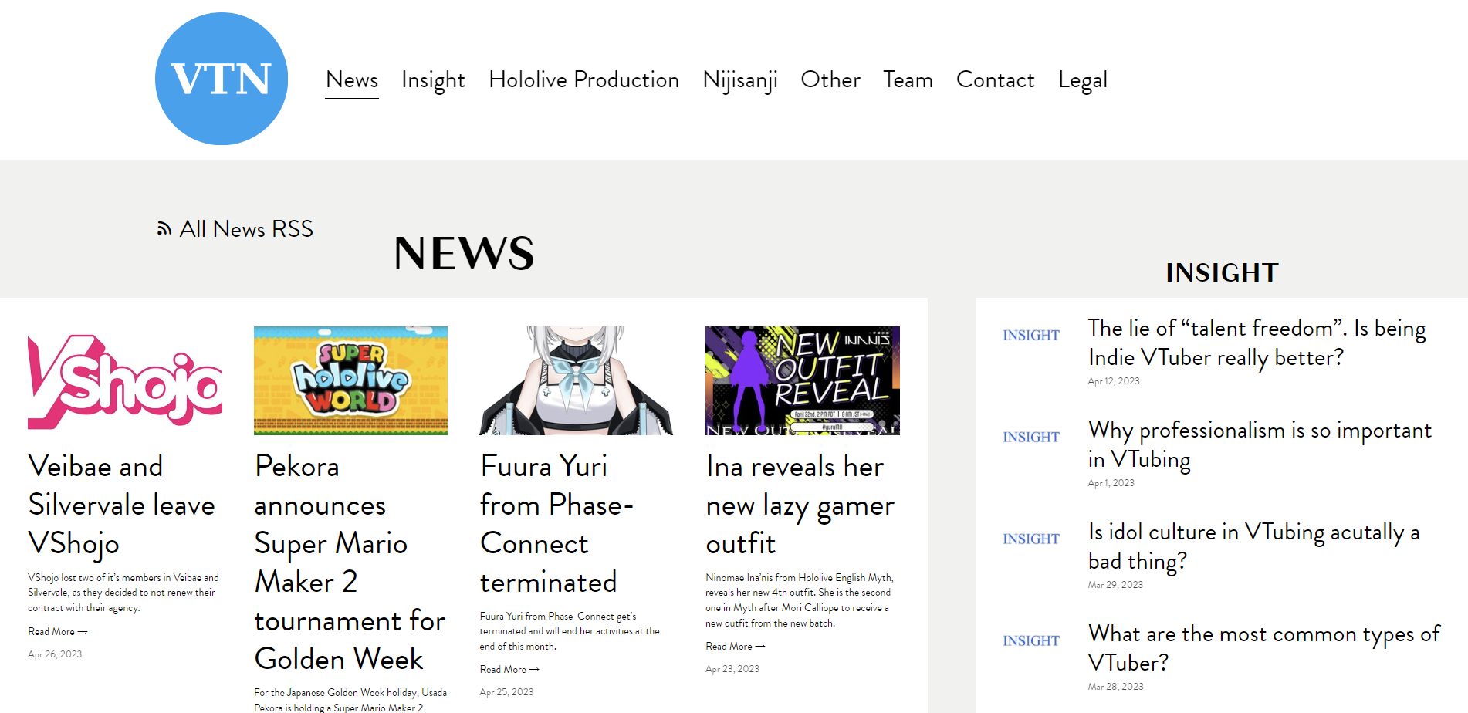Open Pekora Super Mario Maker 2 headline
The image size is (1468, 713).
(x=350, y=563)
